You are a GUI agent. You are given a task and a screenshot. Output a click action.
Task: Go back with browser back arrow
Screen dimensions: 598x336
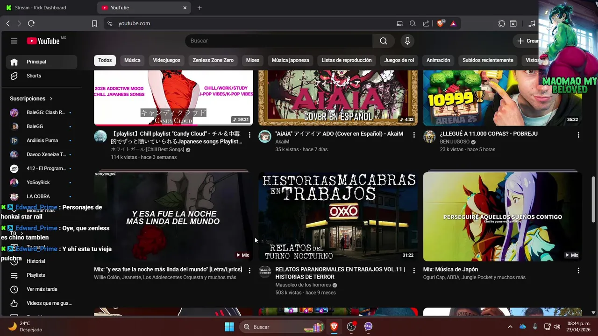[x=8, y=23]
